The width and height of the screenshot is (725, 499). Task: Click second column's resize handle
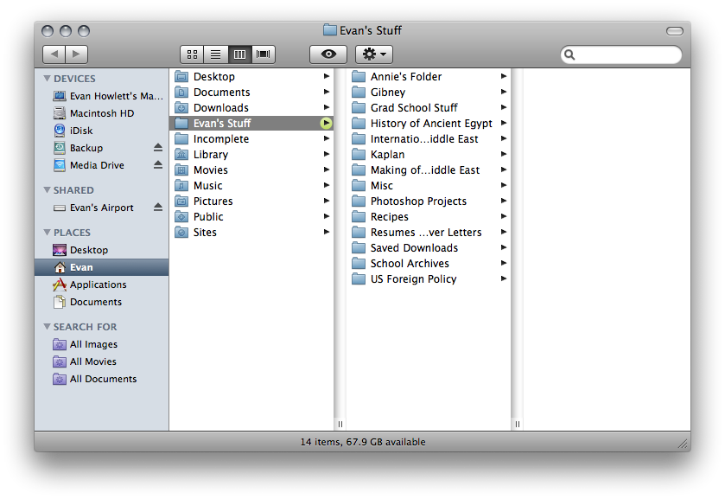[518, 424]
